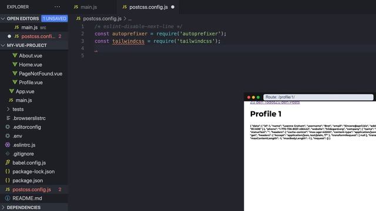
Task: Open main.js src in Open Editors
Action: (x=34, y=28)
